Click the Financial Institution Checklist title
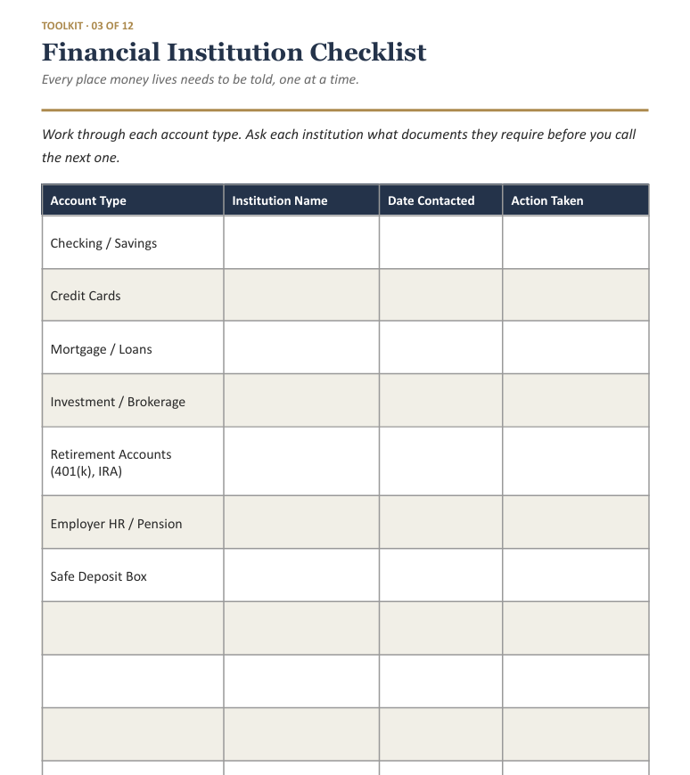 point(234,53)
